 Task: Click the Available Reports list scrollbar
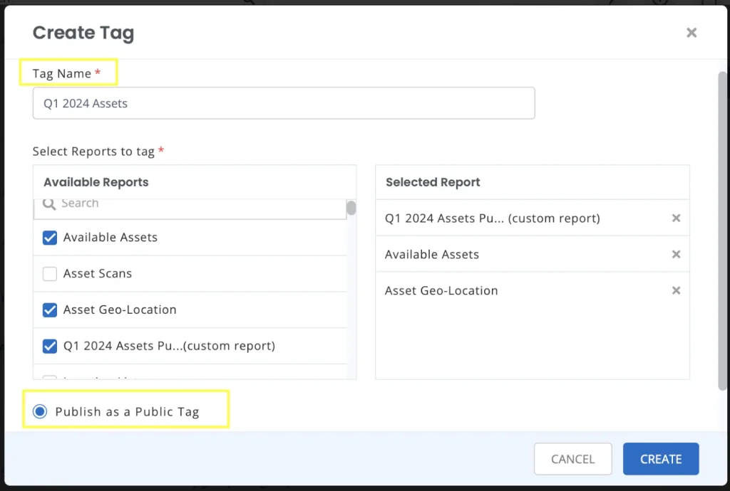coord(351,208)
